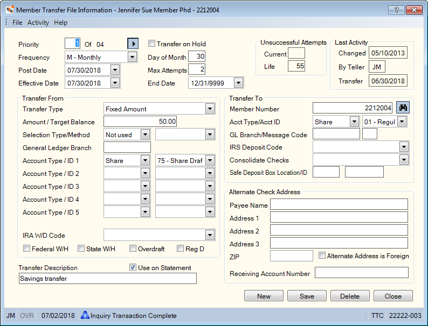Toggle the Reg D checkbox
The height and width of the screenshot is (326, 428).
[x=180, y=249]
